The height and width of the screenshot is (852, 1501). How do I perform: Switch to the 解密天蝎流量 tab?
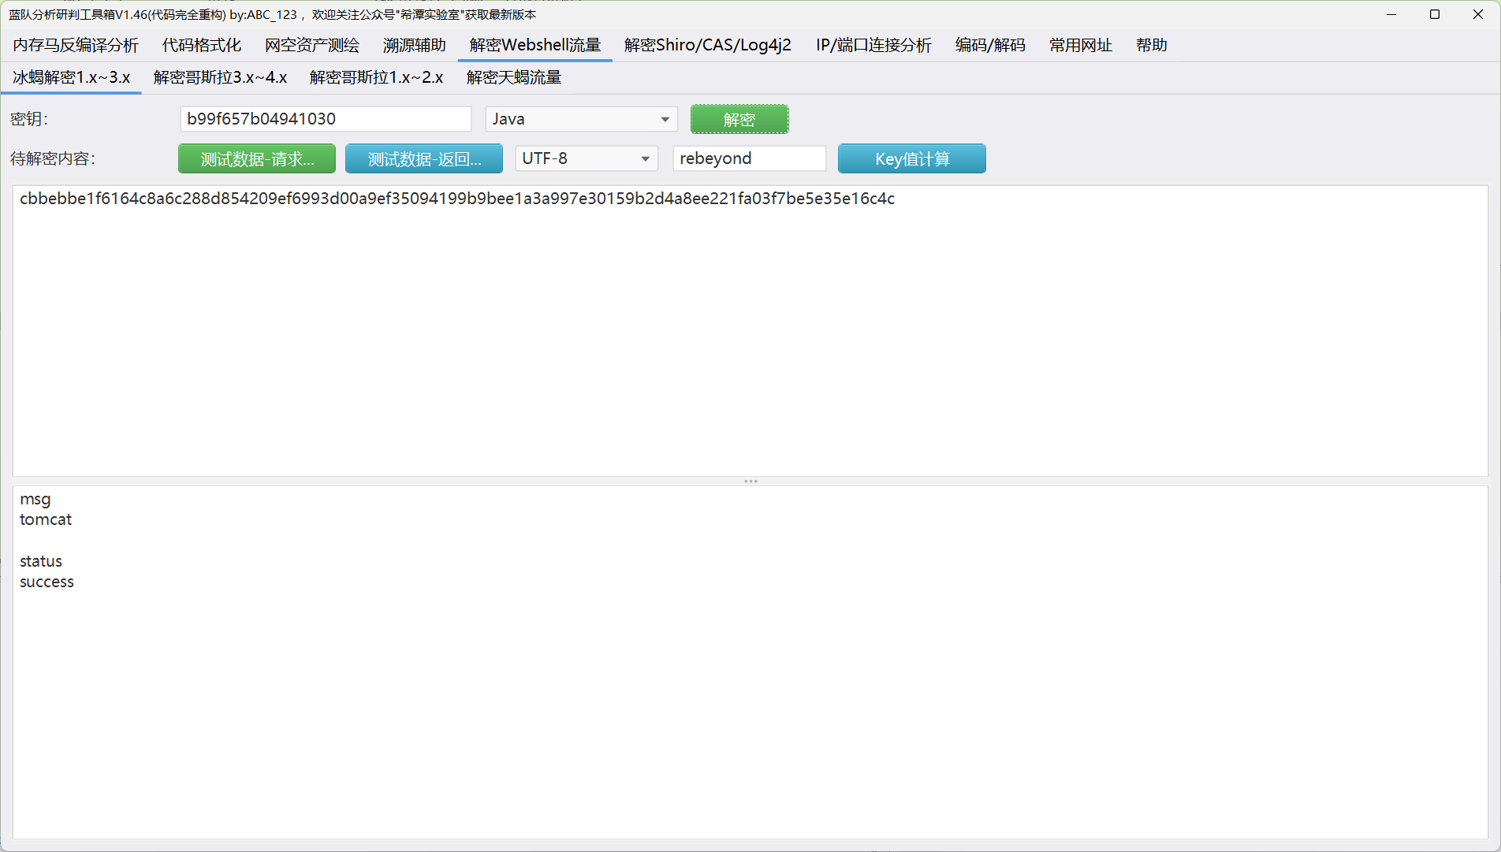[513, 77]
